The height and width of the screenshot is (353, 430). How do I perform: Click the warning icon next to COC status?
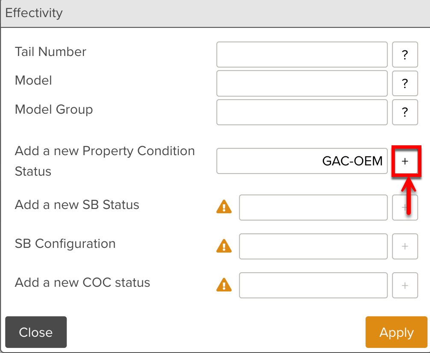(x=224, y=285)
